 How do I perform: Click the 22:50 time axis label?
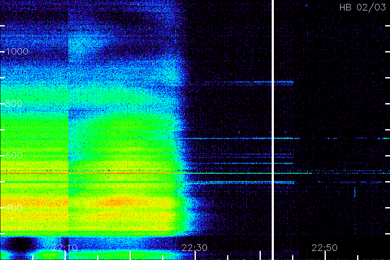click(325, 247)
